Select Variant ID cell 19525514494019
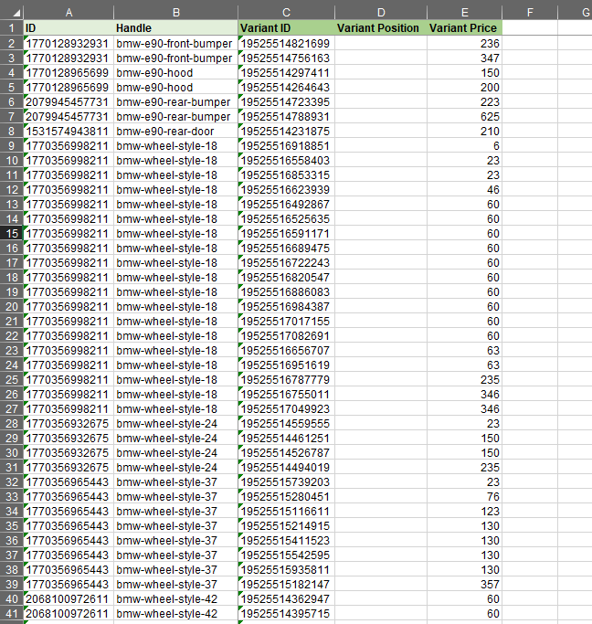 click(x=287, y=468)
